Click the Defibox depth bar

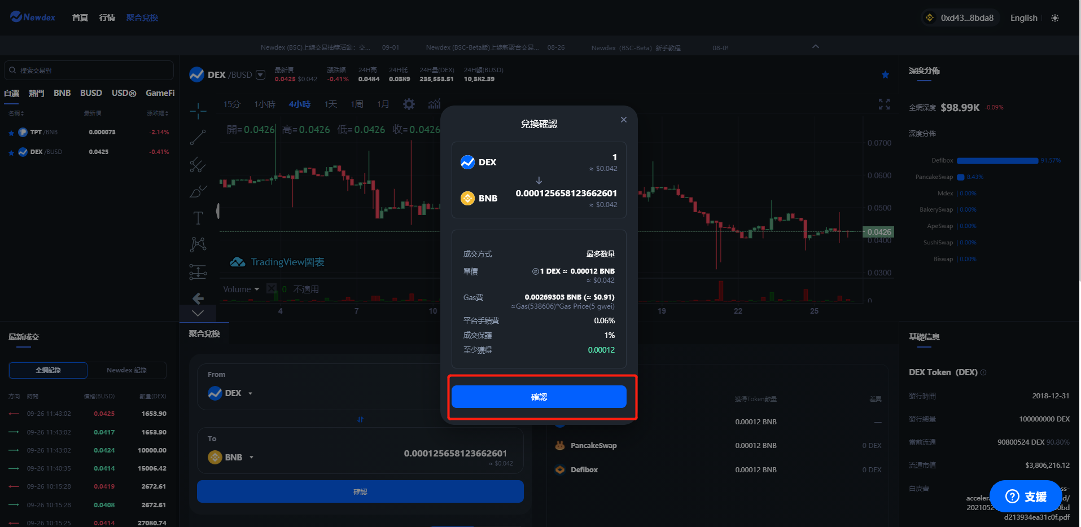coord(997,161)
